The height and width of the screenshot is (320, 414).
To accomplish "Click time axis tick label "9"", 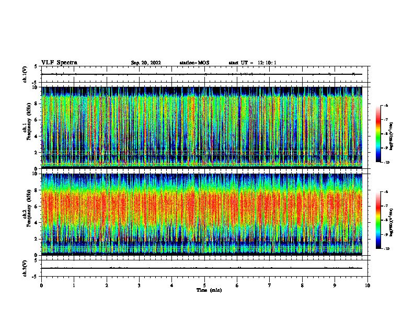I will [x=335, y=285].
